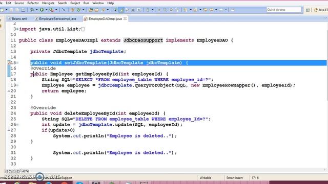Image resolution: width=328 pixels, height=184 pixels.
Task: Run the program with green play icon
Action: pyautogui.click(x=42, y=10)
